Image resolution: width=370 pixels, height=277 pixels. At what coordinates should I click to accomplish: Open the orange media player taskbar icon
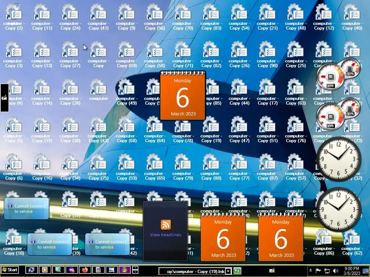point(45,270)
